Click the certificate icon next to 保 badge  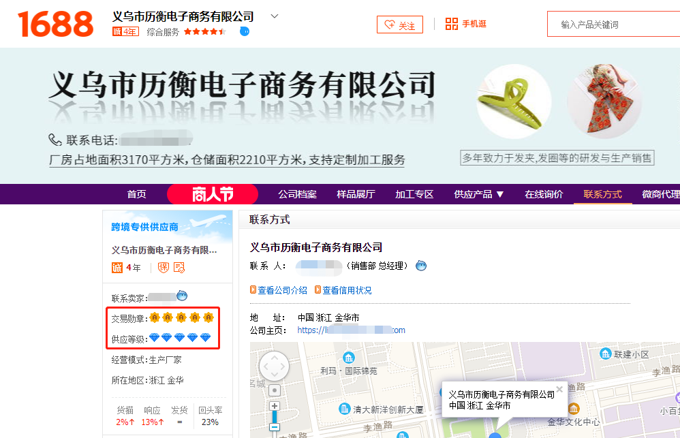tap(179, 268)
